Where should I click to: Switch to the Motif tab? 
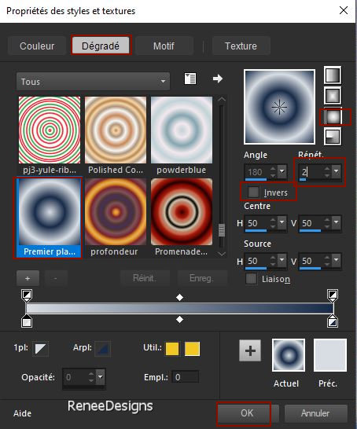pos(164,46)
